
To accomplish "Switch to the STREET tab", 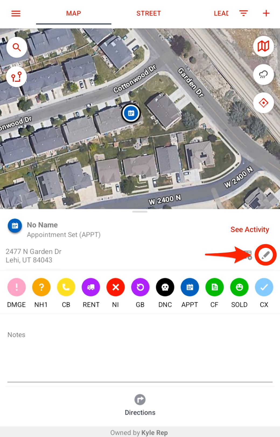I will tap(148, 13).
